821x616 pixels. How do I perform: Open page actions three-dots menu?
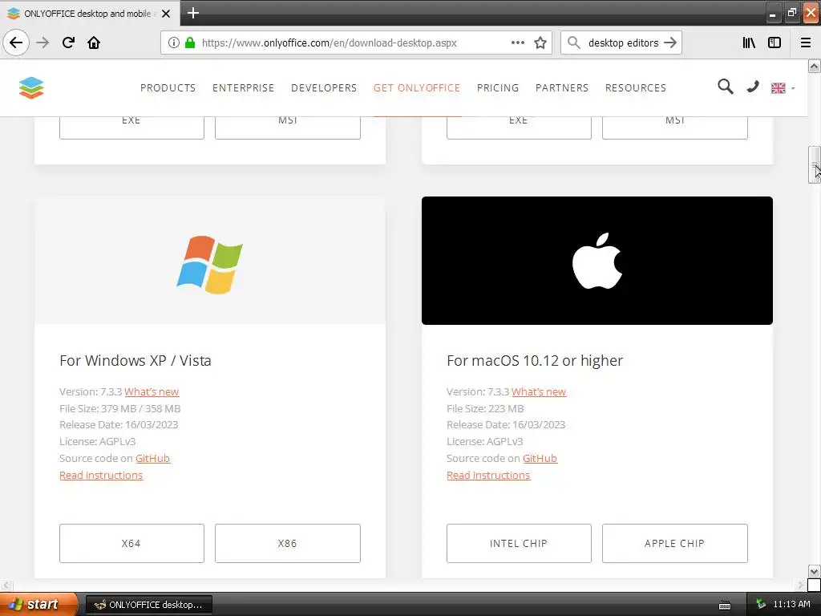[x=518, y=43]
